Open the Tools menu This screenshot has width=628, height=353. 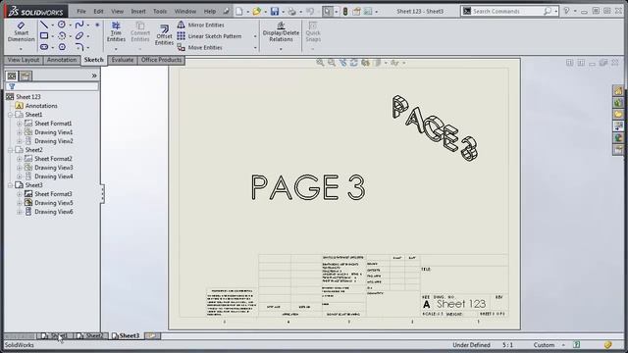160,11
